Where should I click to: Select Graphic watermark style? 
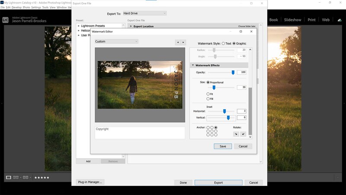click(x=234, y=44)
